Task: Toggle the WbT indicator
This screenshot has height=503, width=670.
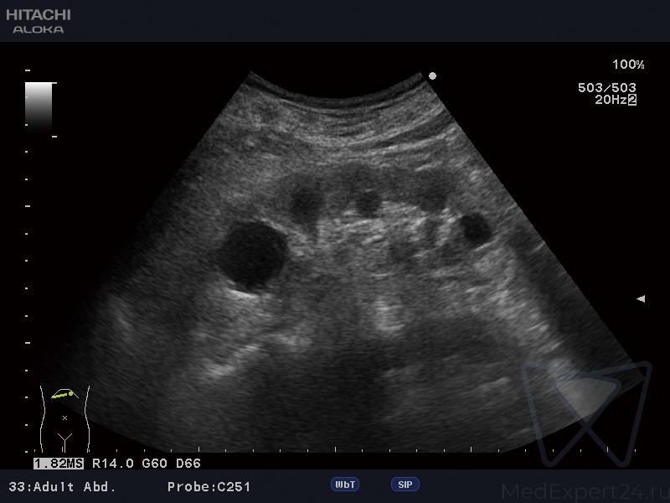Action: pos(345,485)
